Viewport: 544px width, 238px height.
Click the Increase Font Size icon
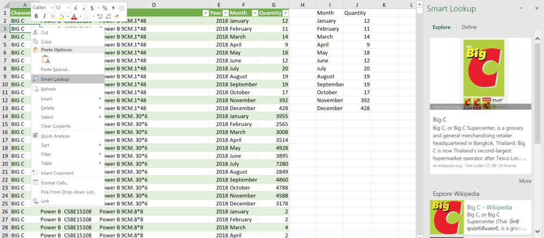click(76, 8)
